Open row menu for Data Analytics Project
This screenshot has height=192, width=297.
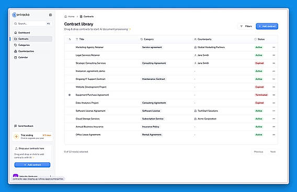coord(273,103)
